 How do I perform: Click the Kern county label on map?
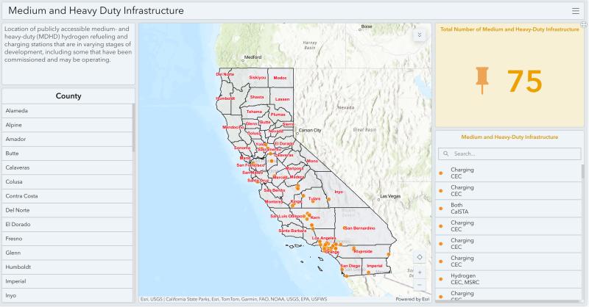[x=315, y=218]
